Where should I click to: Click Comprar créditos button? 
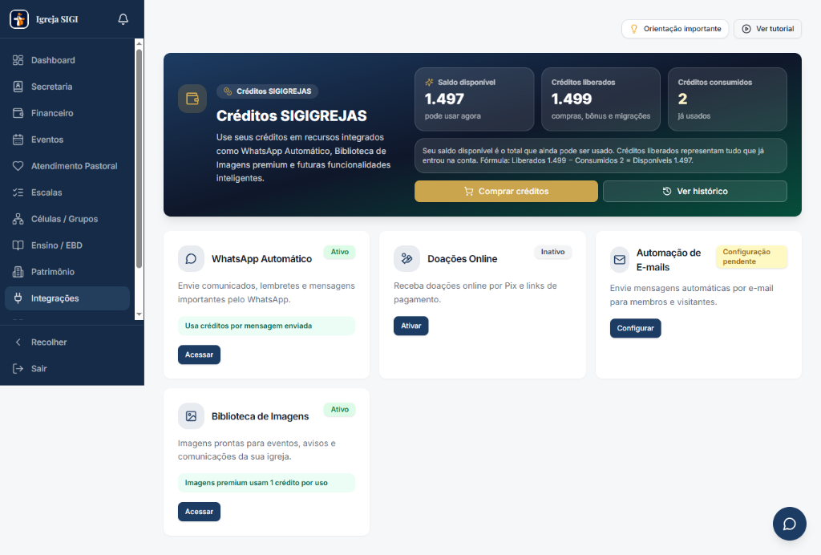[507, 191]
